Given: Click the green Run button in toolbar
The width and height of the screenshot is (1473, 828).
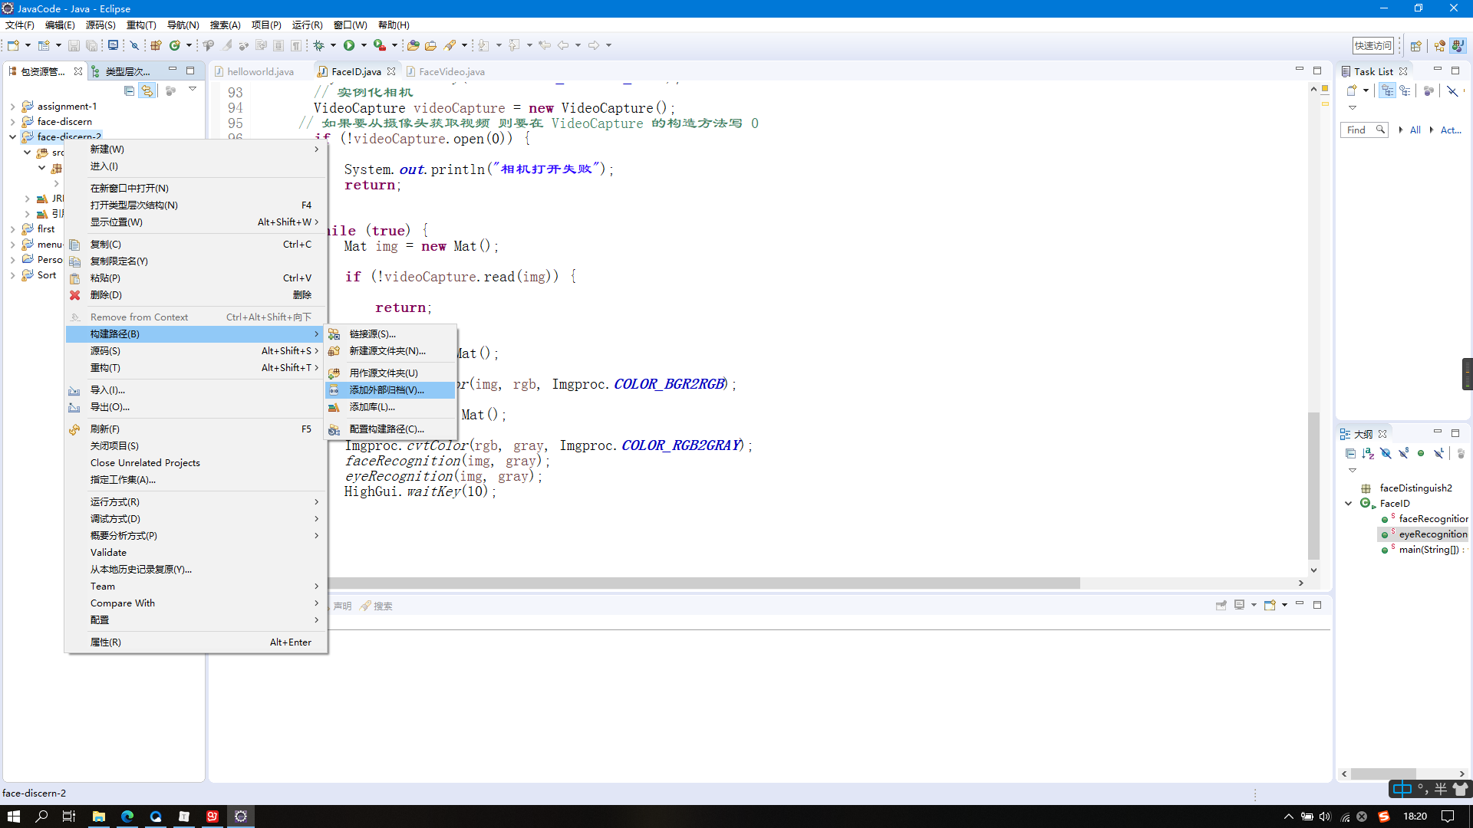Looking at the screenshot, I should [x=349, y=45].
